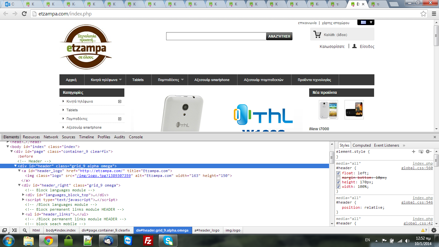Viewport: 439px width, 247px height.
Task: Open the language flag dropdown
Action: [x=366, y=23]
